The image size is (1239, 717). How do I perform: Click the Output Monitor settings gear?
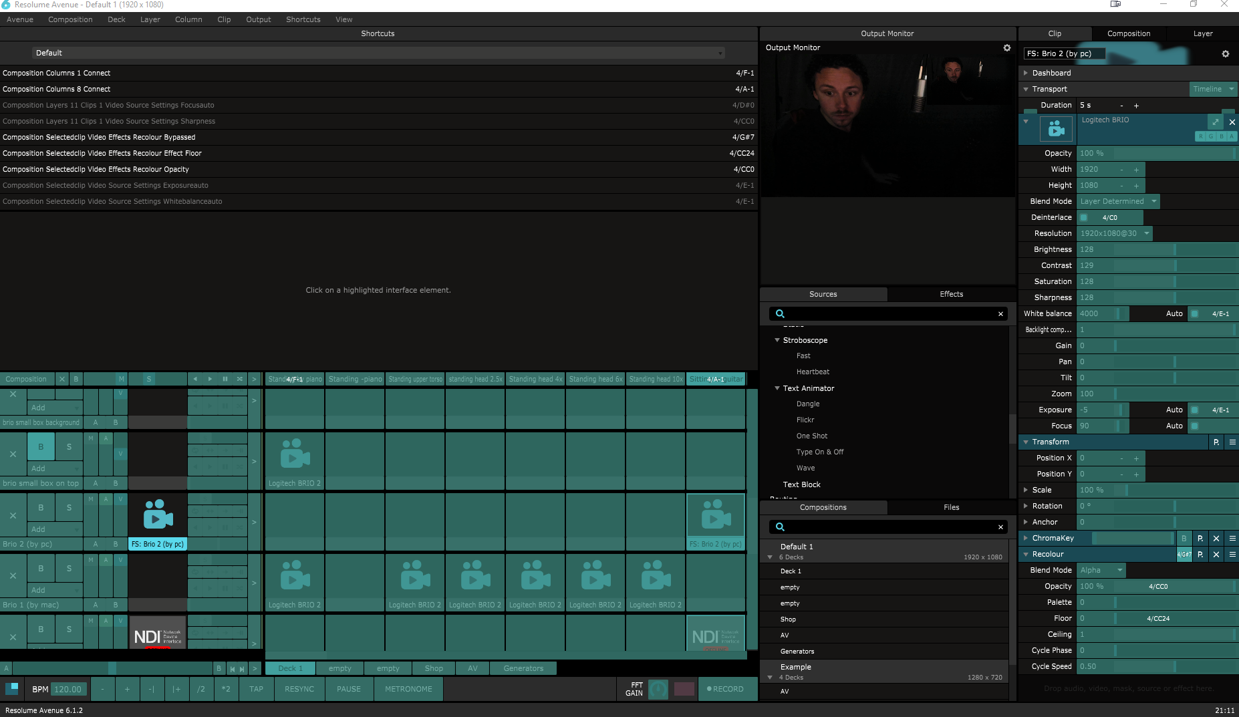pos(1006,48)
